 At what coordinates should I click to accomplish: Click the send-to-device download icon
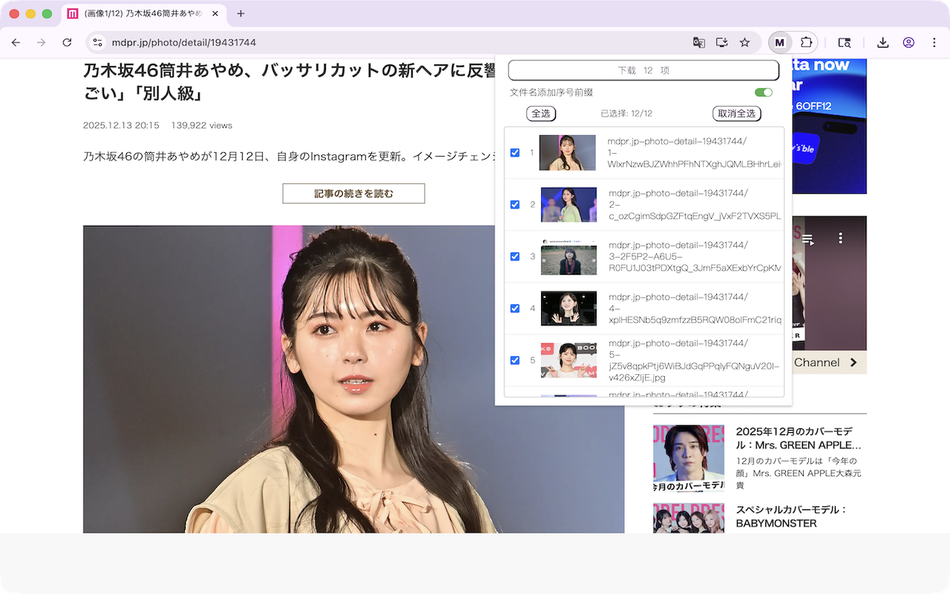(x=721, y=43)
